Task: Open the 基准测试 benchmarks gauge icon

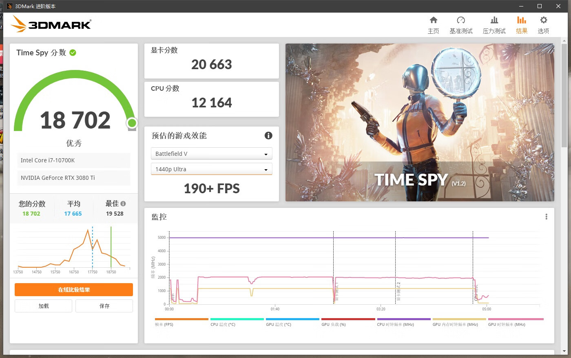Action: pos(461,20)
